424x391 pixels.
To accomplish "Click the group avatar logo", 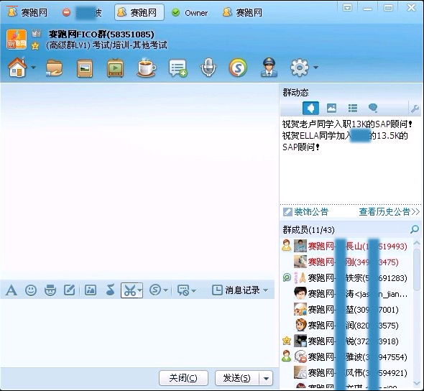I will (17, 40).
